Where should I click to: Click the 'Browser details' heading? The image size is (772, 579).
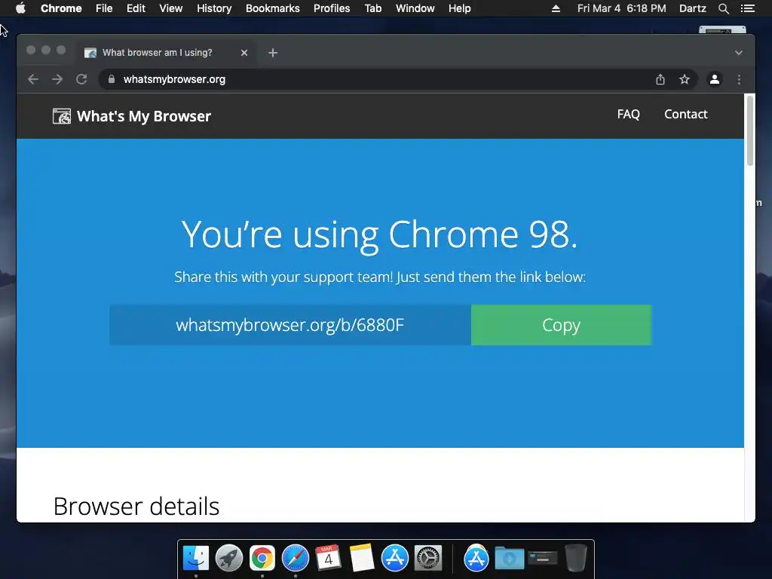click(136, 506)
